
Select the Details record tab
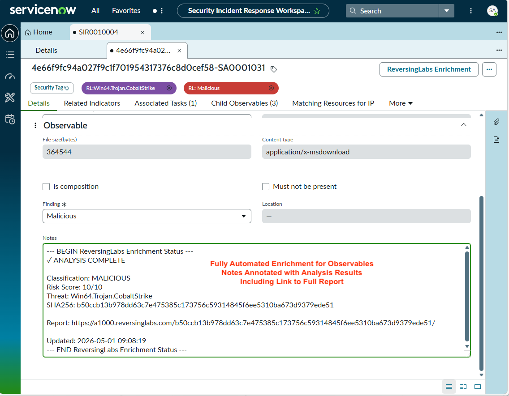tap(39, 103)
